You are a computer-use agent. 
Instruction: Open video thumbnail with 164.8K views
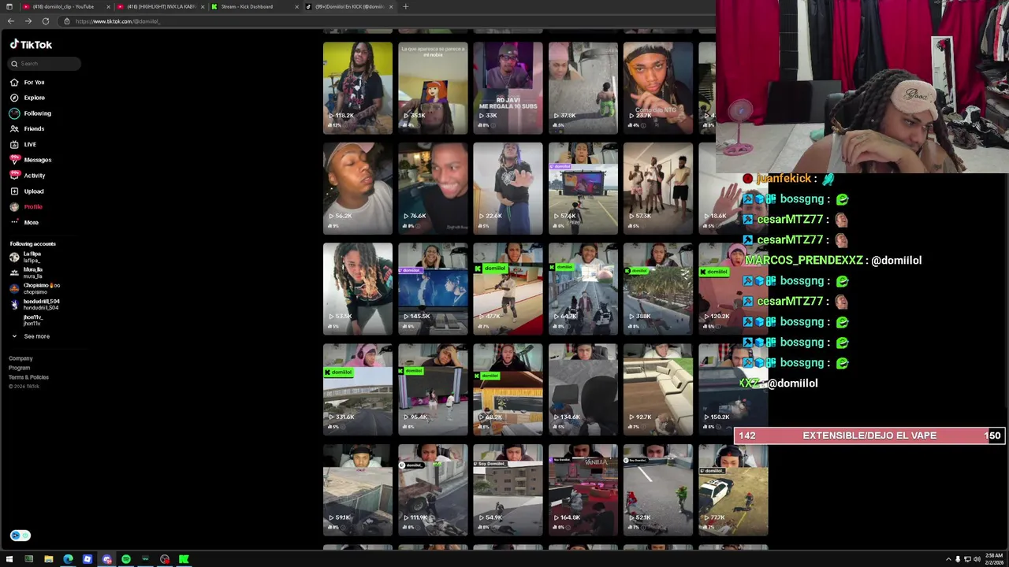(583, 490)
